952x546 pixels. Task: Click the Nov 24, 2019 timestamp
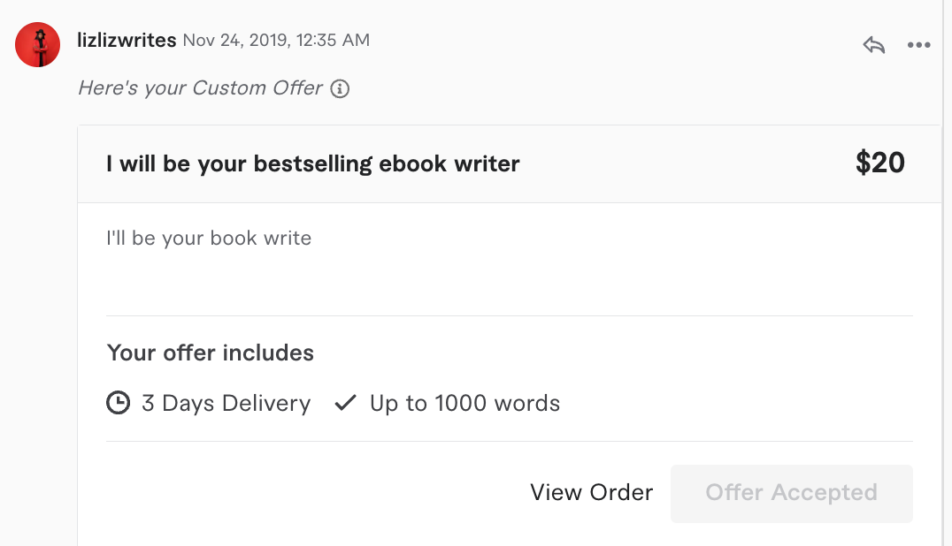pyautogui.click(x=276, y=41)
